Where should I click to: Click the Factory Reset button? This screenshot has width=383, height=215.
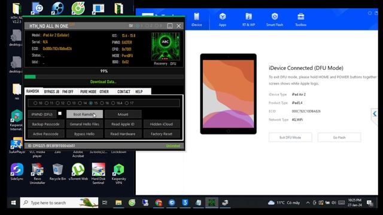[162, 134]
